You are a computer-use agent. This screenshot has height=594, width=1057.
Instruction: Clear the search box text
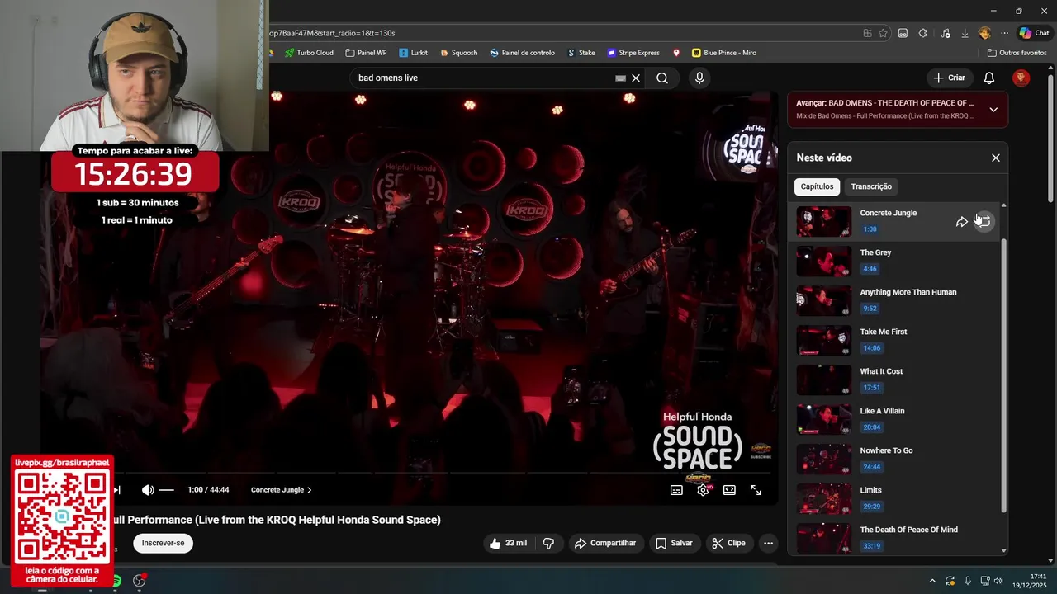pos(636,78)
